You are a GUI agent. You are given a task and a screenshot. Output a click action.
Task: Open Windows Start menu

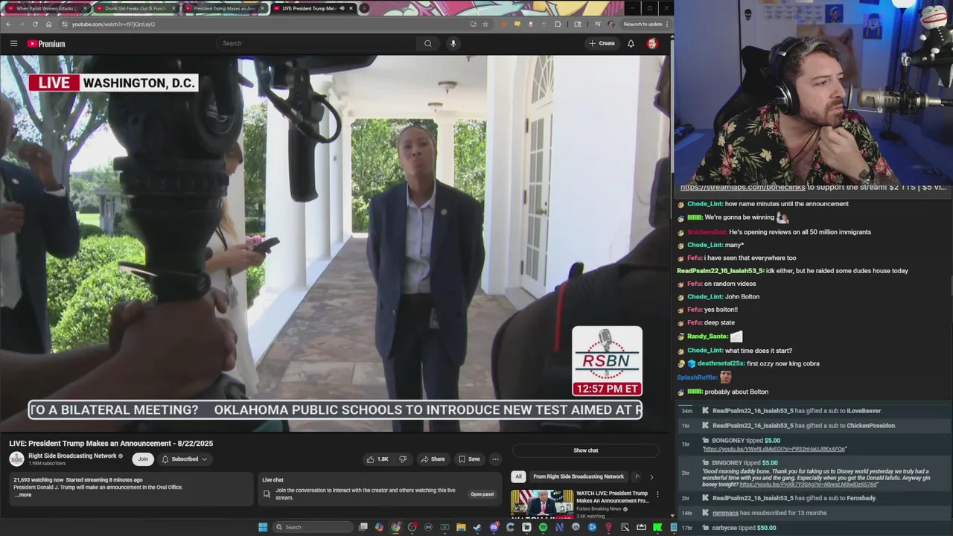coord(263,527)
